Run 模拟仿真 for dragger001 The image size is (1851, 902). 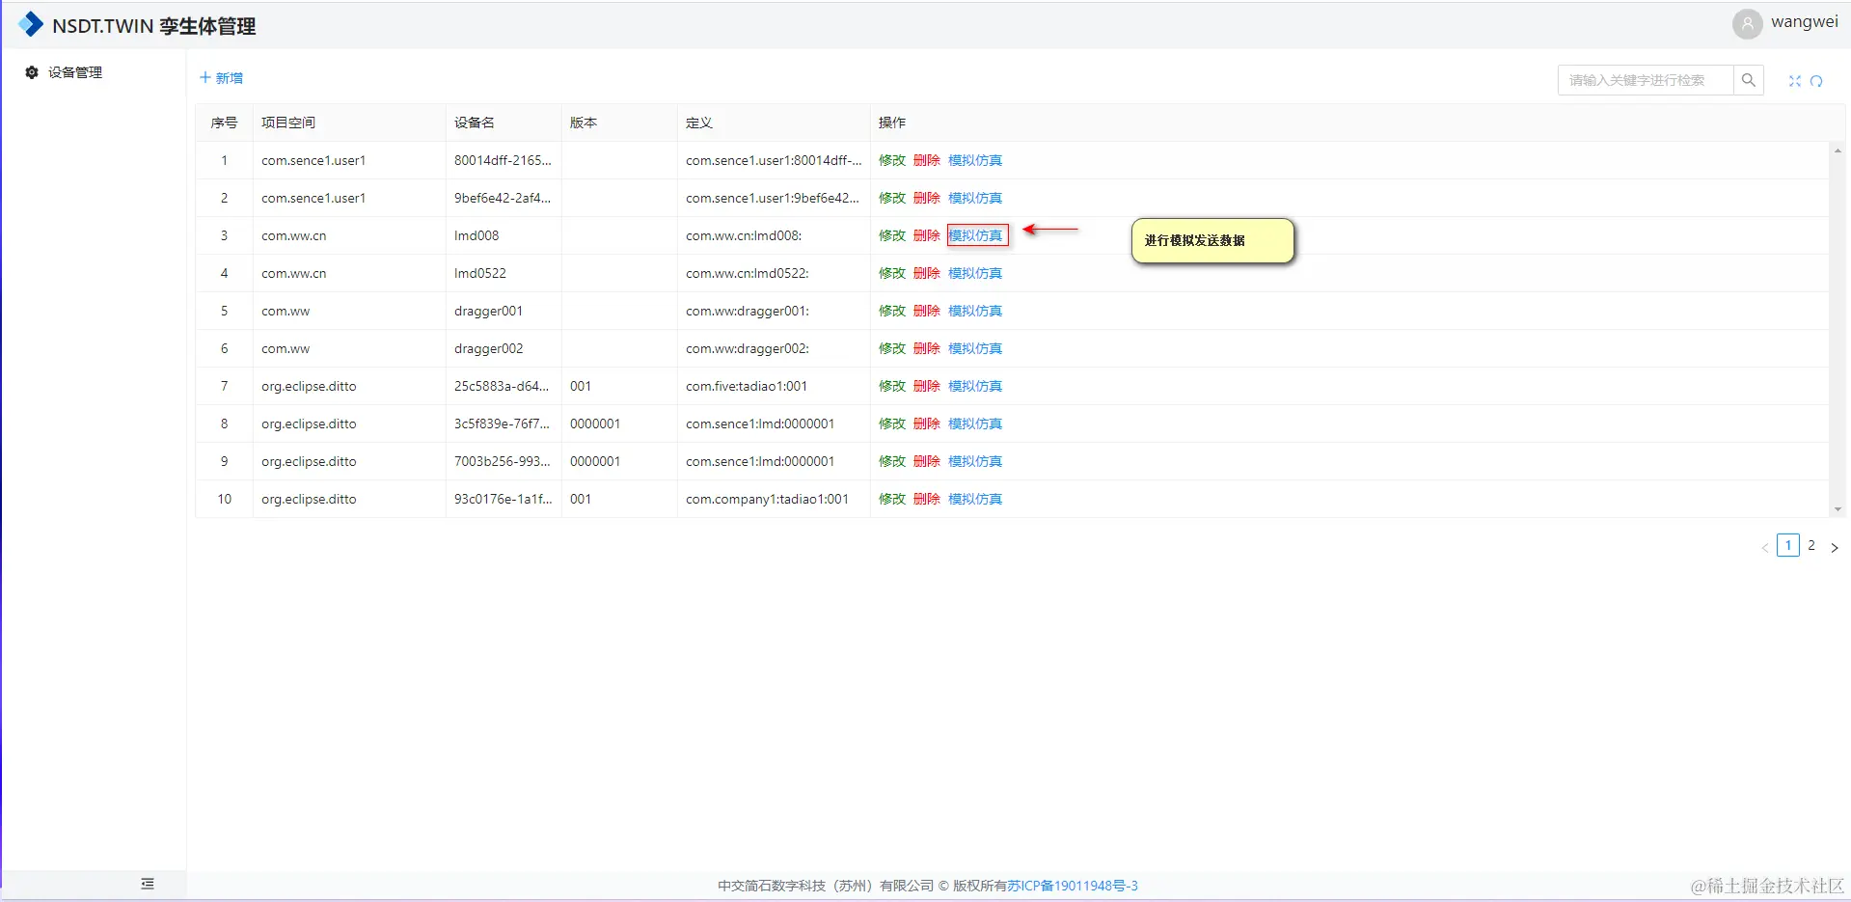point(975,311)
